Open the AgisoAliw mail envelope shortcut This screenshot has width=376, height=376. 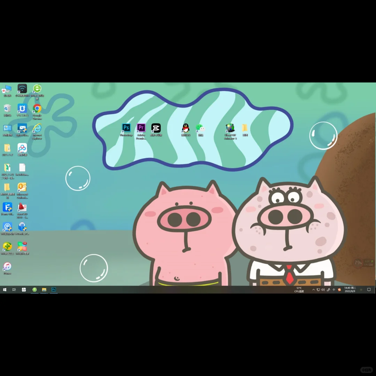tap(22, 130)
